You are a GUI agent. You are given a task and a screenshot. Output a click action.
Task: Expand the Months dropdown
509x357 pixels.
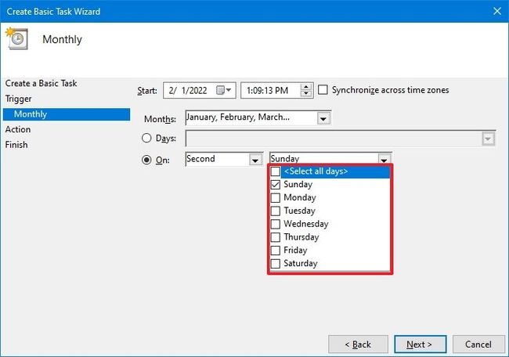click(323, 118)
